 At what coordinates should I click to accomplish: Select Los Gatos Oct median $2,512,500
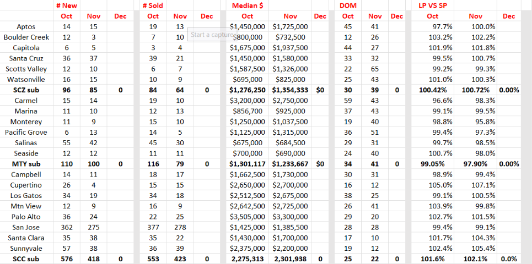(x=248, y=195)
